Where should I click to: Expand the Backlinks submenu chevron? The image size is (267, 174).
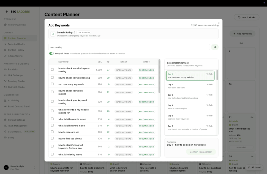(34, 70)
